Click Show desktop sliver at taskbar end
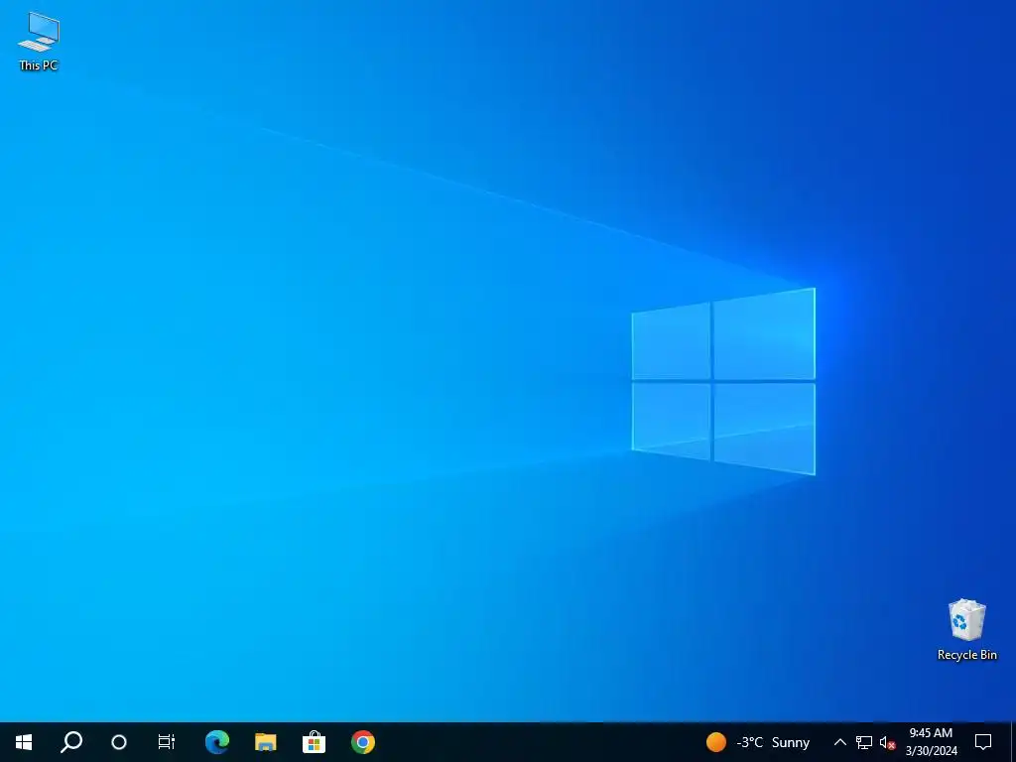1016x762 pixels. (x=1013, y=742)
